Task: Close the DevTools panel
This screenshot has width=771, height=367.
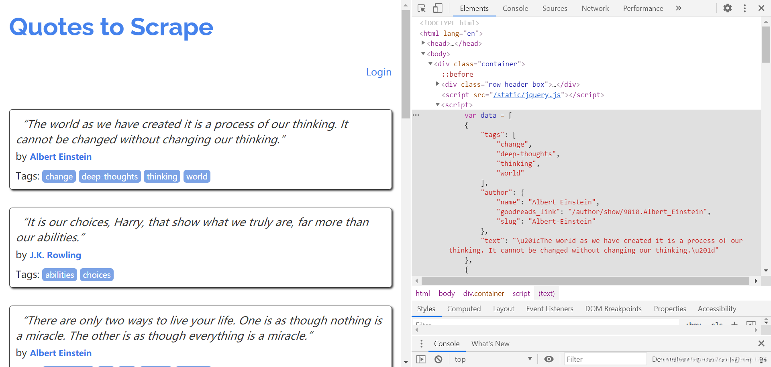Action: [761, 8]
